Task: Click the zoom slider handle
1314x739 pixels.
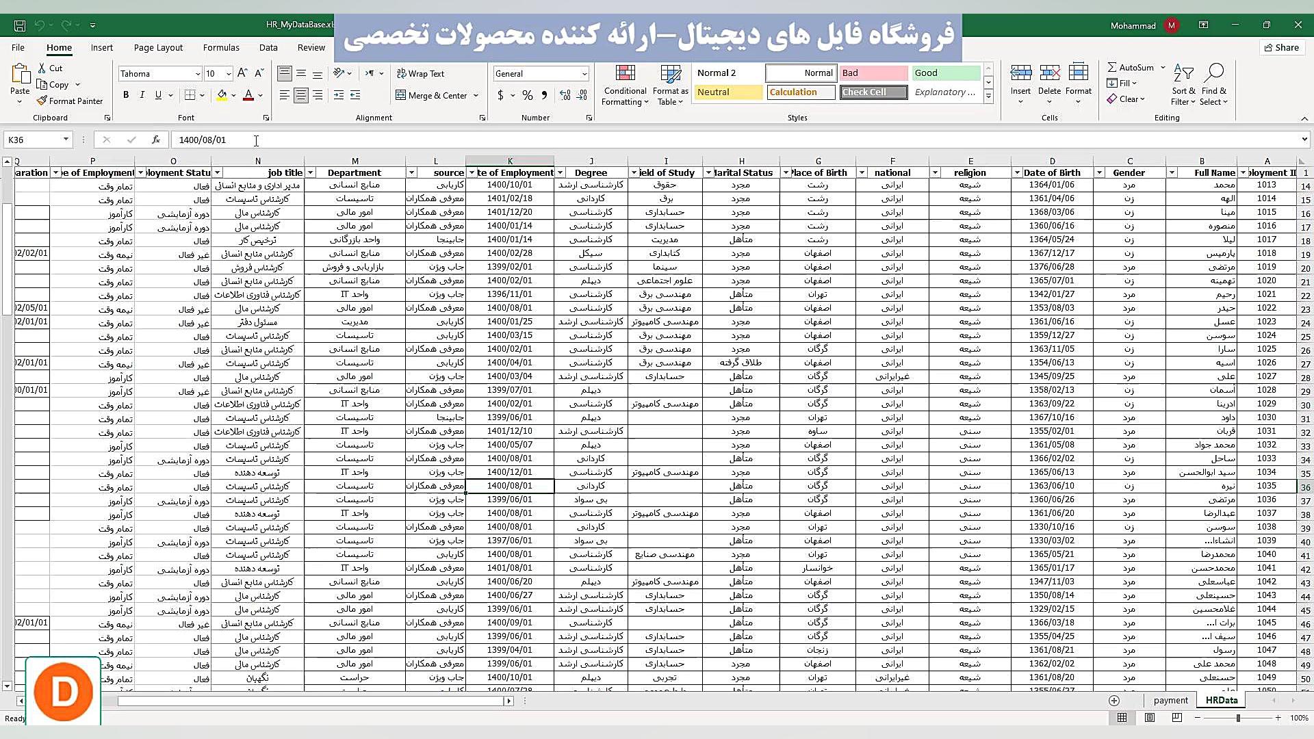Action: 1238,718
